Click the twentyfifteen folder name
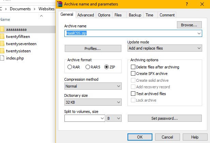 tap(18, 37)
